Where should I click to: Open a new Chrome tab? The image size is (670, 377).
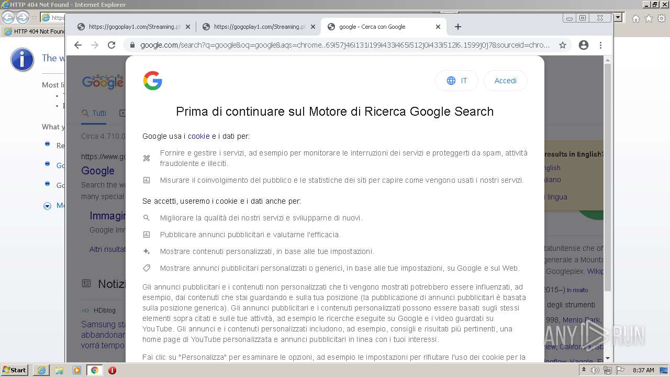[458, 27]
